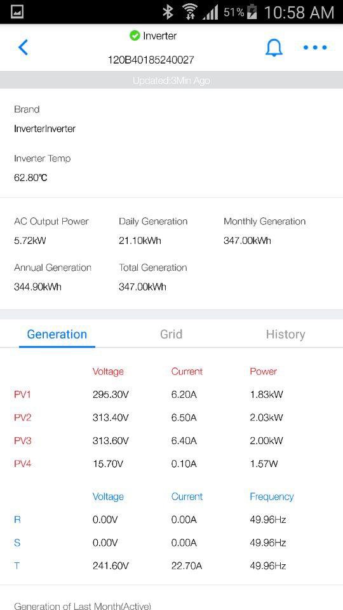Switch to the Grid tab

pyautogui.click(x=171, y=334)
